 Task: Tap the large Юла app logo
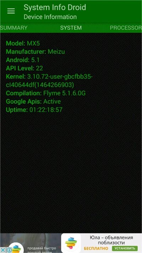(71, 243)
